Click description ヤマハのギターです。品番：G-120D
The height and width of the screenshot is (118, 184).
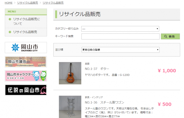[x=107, y=75]
